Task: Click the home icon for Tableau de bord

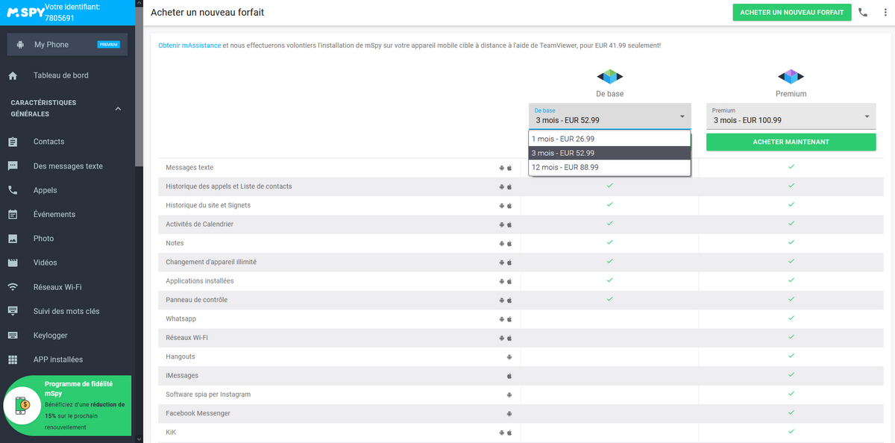Action: coord(13,76)
